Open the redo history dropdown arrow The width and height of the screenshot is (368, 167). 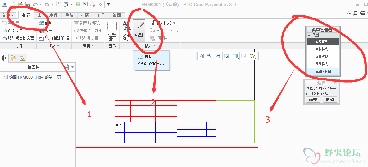pyautogui.click(x=52, y=4)
